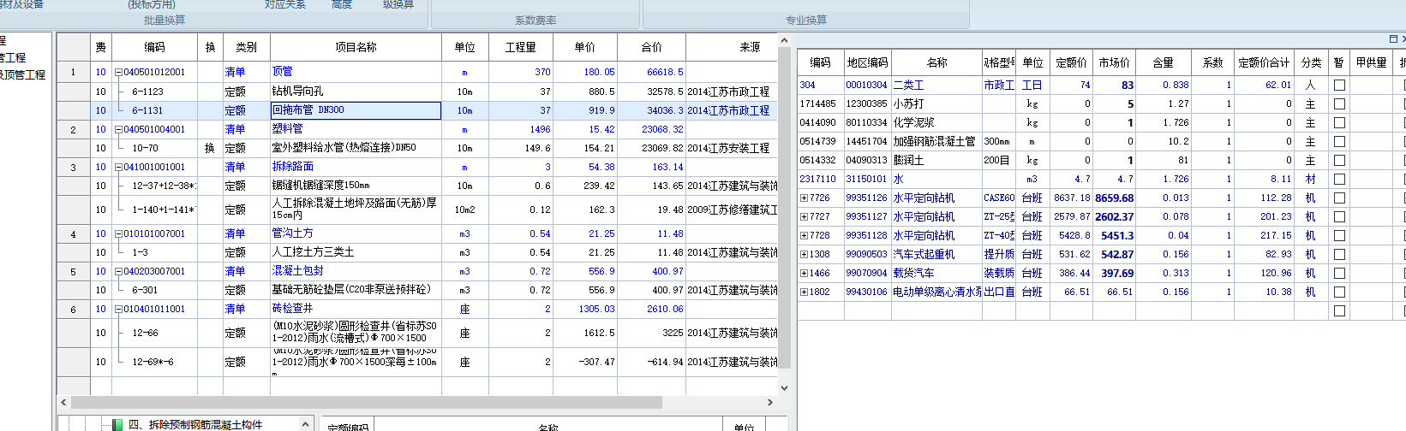Click the 工程量 column header
This screenshot has height=431, width=1406.
[520, 47]
